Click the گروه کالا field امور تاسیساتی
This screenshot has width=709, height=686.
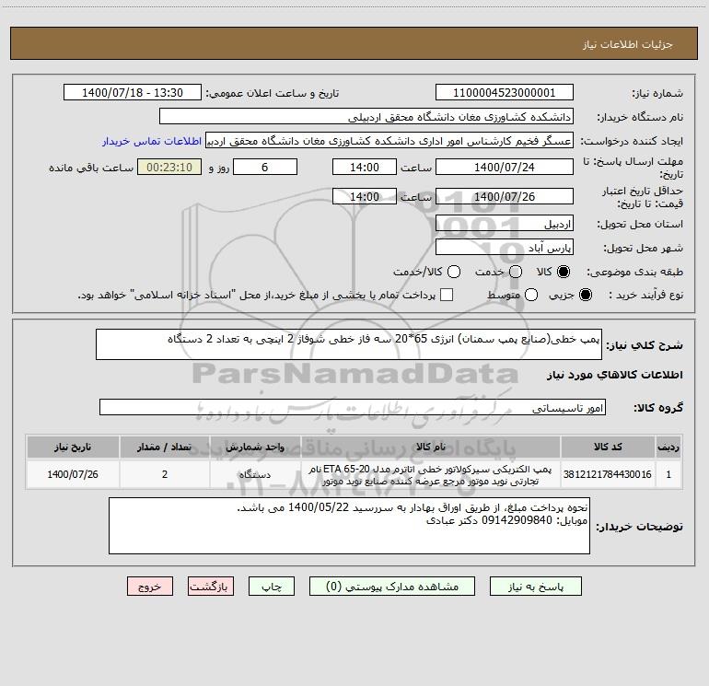tap(353, 407)
